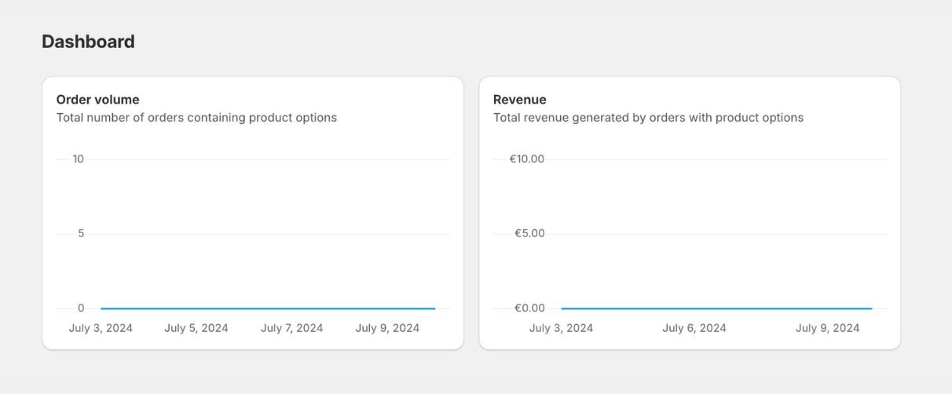Select July 9, 2024 in Order volume chart

(x=387, y=328)
